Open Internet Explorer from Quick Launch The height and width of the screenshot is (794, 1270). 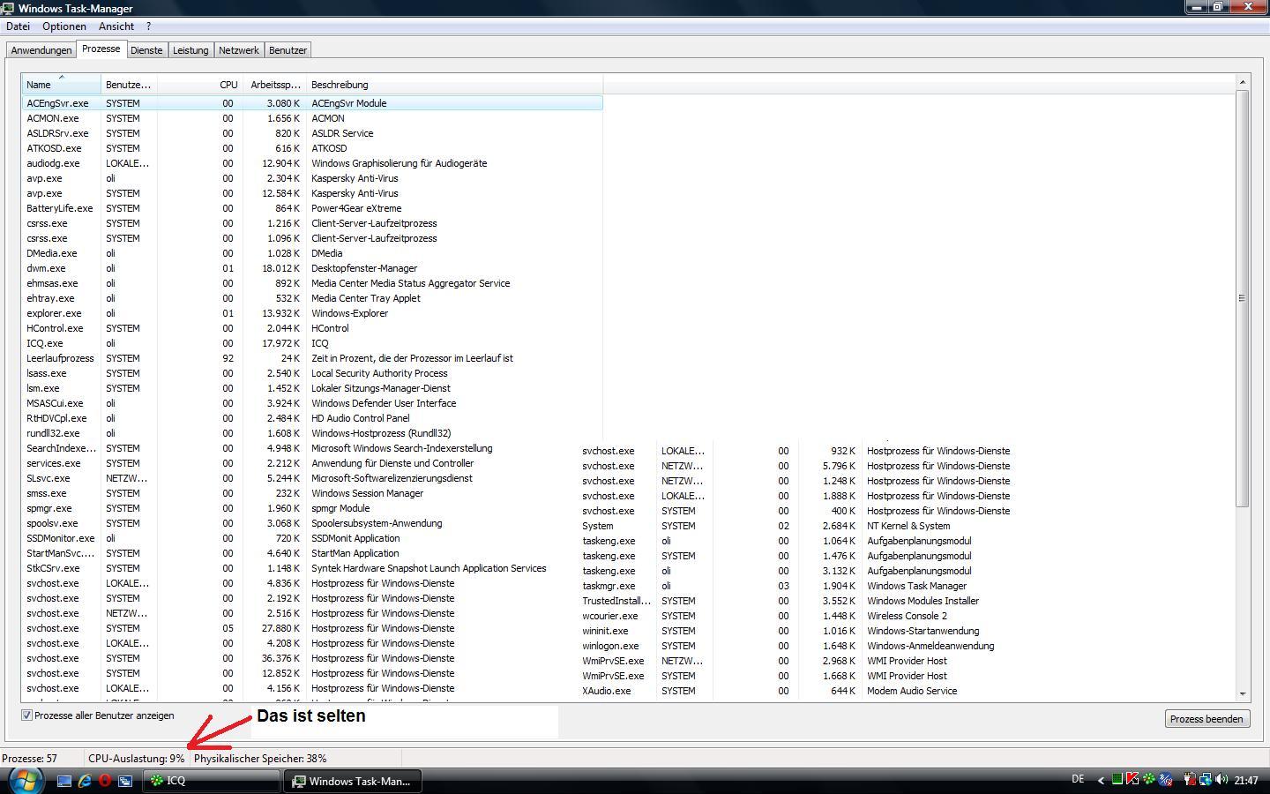(85, 781)
